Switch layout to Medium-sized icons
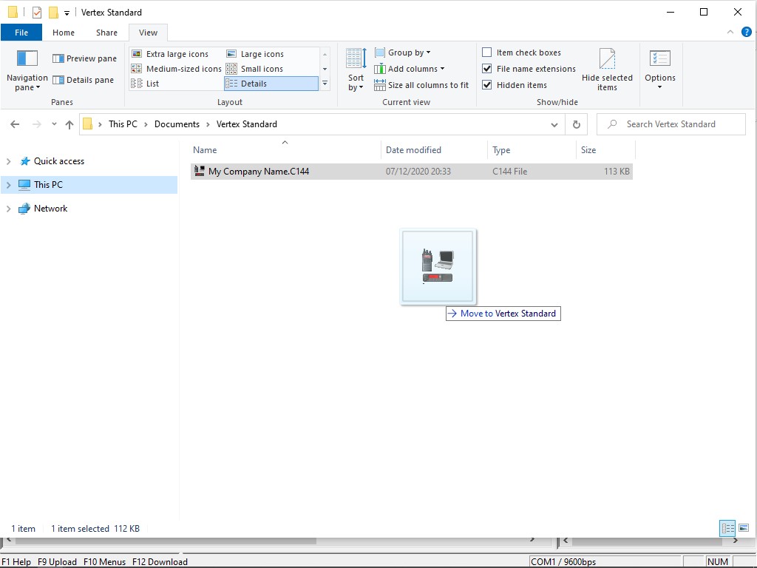The width and height of the screenshot is (757, 568). (176, 69)
